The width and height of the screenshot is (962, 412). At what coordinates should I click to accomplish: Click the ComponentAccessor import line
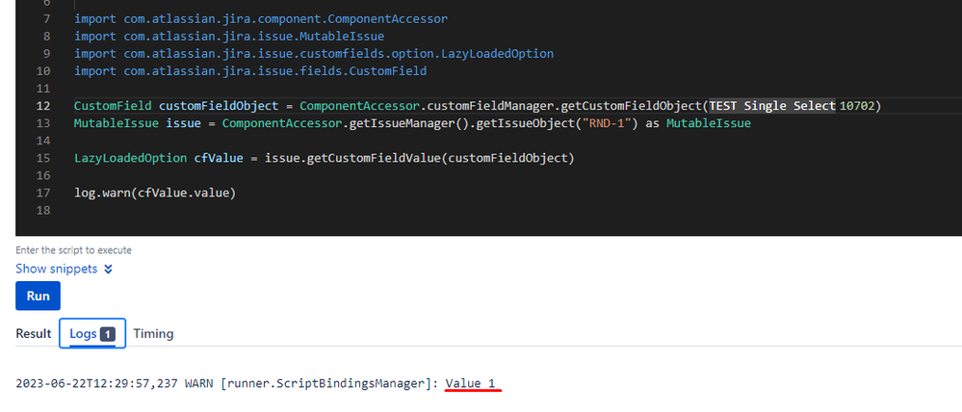point(261,19)
